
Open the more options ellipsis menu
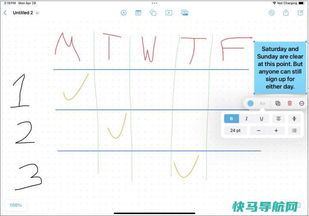(x=302, y=103)
